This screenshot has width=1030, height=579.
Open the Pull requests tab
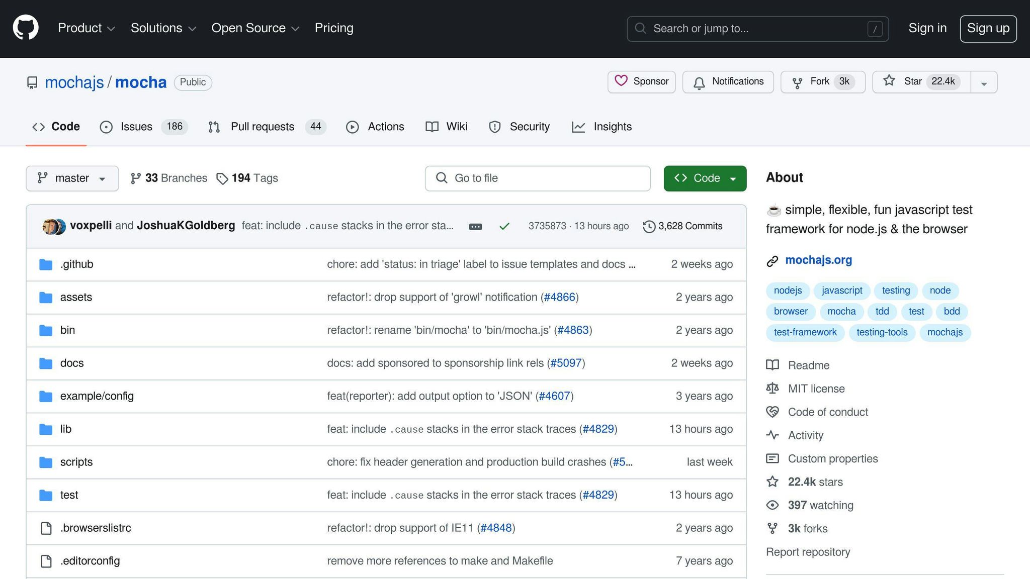coord(262,127)
